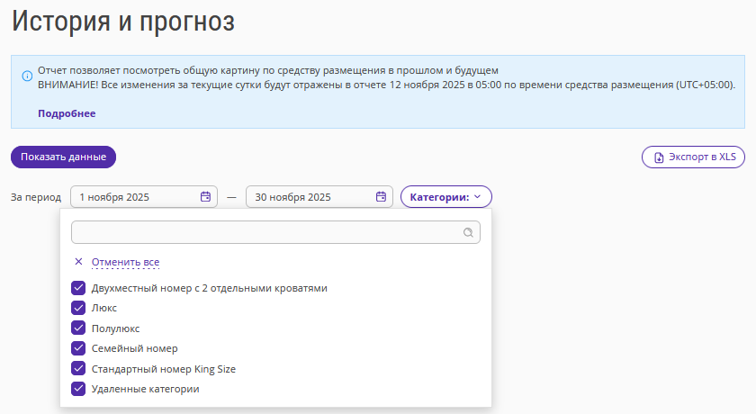
Task: Click the X icon next to Отменить все
Action: (x=78, y=262)
